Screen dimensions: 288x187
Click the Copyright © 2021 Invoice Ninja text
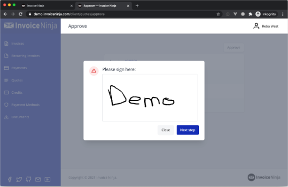tap(93, 177)
